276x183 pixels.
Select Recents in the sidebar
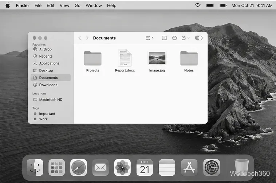(51, 56)
